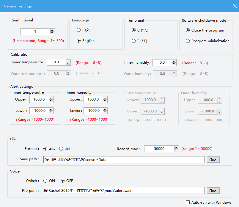Raise Inner humidity Lower alert limit
The height and width of the screenshot is (207, 239).
[x=105, y=109]
